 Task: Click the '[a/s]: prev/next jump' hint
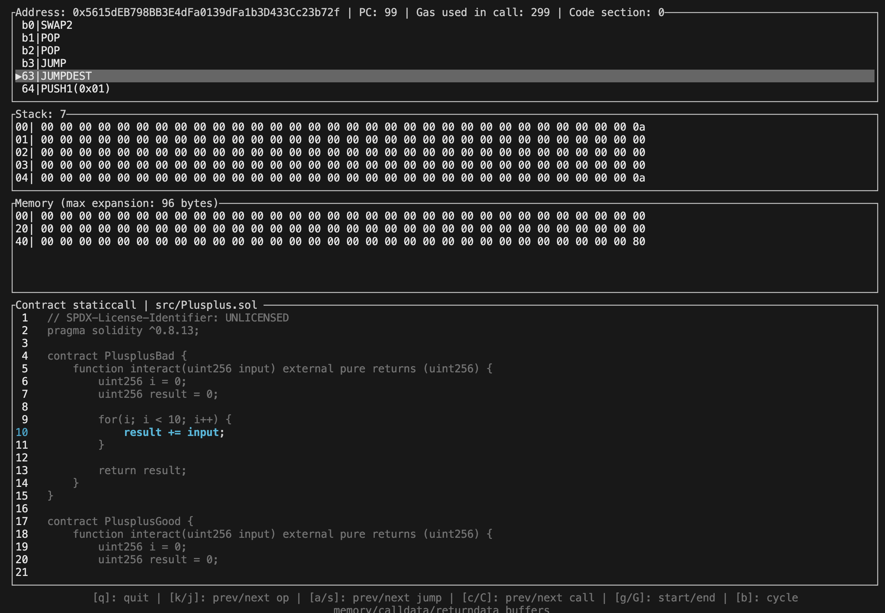(x=375, y=598)
